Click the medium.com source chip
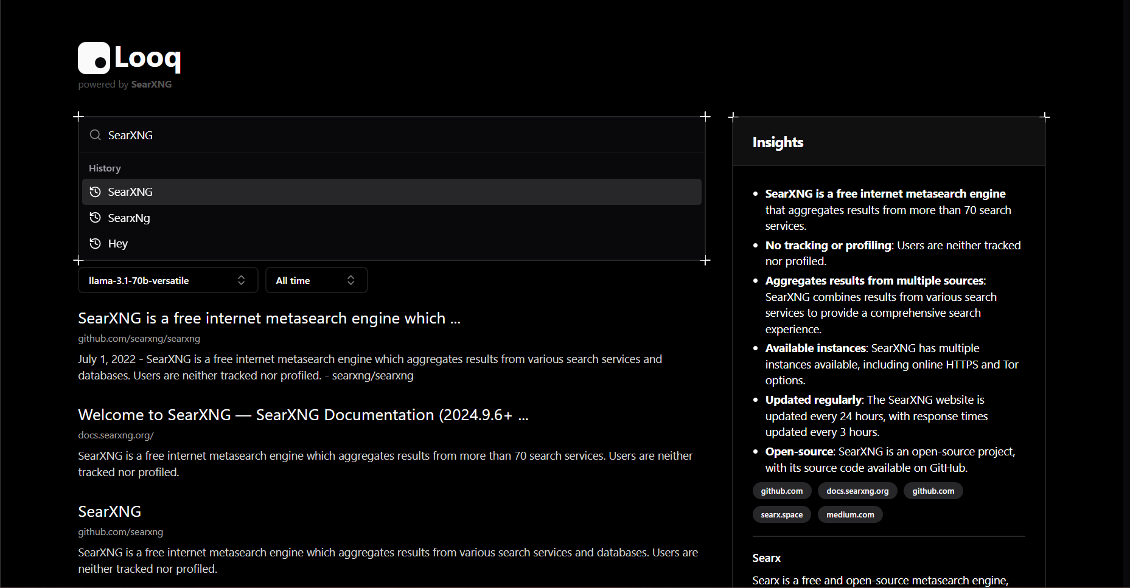Screen dimensions: 1130x588 click(x=850, y=514)
